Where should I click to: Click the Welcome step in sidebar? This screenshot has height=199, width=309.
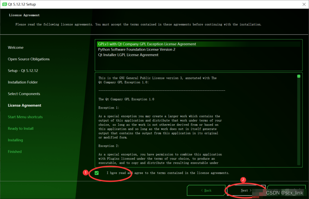pos(16,48)
